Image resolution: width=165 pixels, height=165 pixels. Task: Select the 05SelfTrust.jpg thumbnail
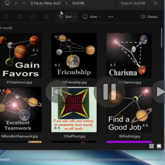[x=74, y=109]
